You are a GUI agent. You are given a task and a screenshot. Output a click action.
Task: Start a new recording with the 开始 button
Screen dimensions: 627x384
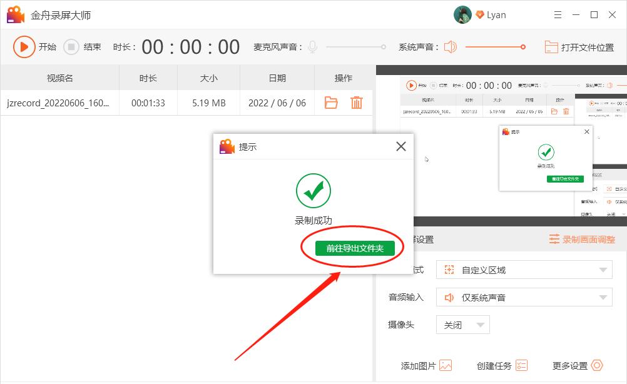point(25,46)
